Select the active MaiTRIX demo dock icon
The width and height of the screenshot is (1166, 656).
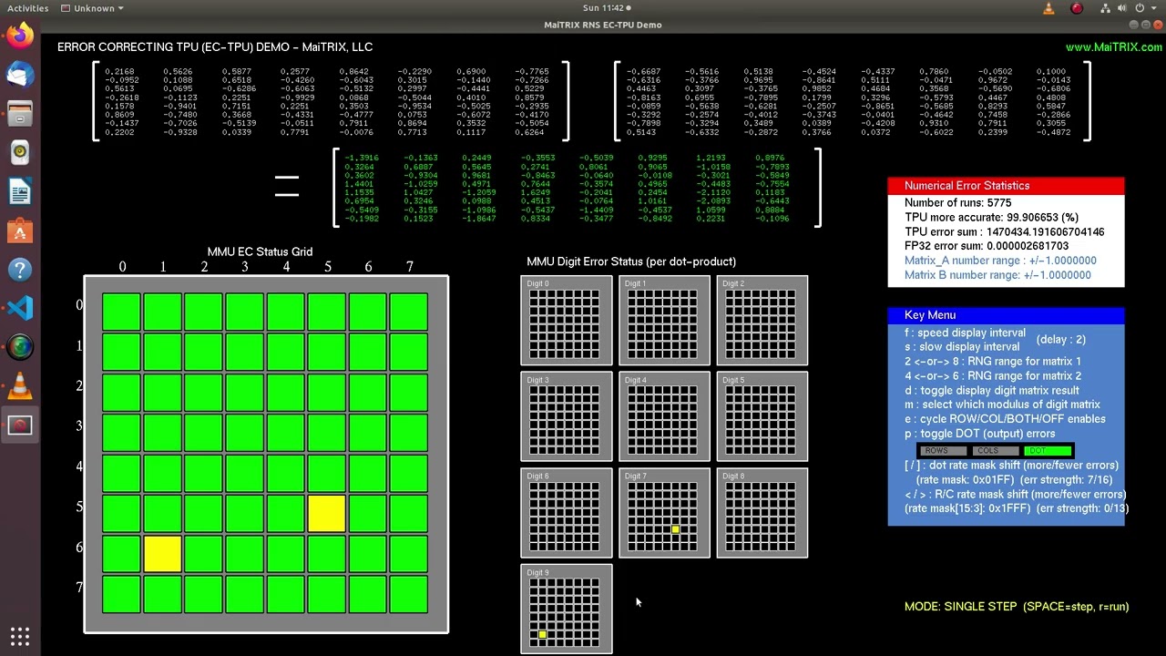click(x=20, y=425)
